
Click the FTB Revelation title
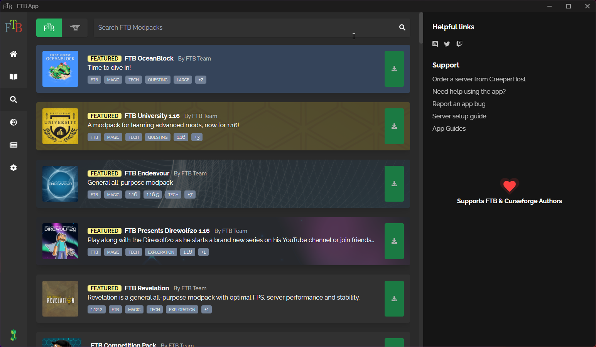(x=147, y=288)
